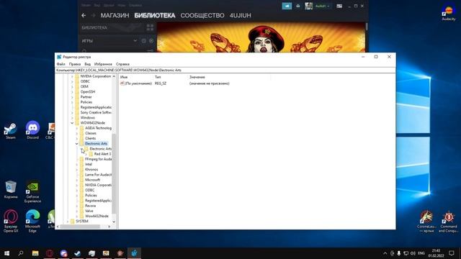Select the Clients registry key
This screenshot has height=259, width=461.
click(90, 138)
